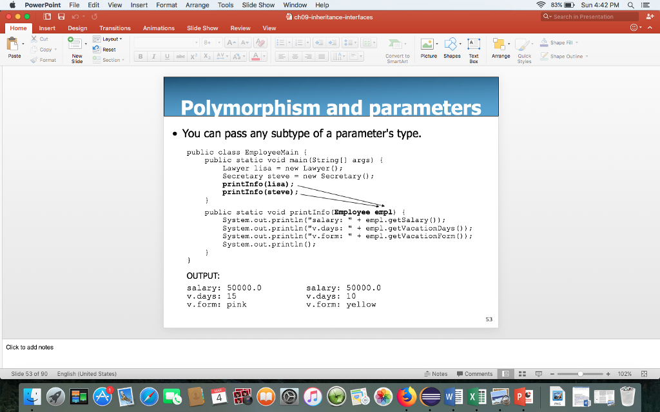The height and width of the screenshot is (412, 660).
Task: Open the Animations ribbon tab
Action: [x=159, y=28]
